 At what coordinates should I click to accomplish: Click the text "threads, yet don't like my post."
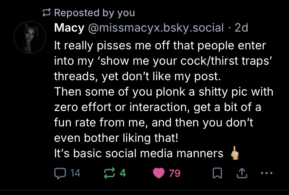pyautogui.click(x=138, y=76)
